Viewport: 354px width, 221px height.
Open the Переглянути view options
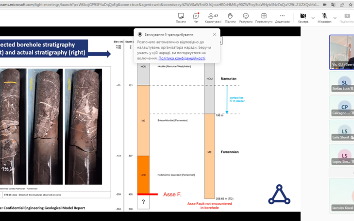click(x=264, y=18)
